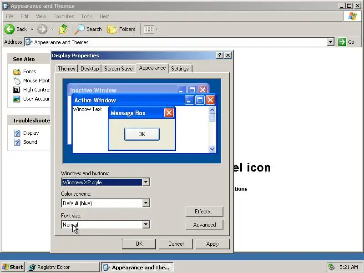Click the Windows flag logo icon
The height and width of the screenshot is (273, 364).
(352, 16)
